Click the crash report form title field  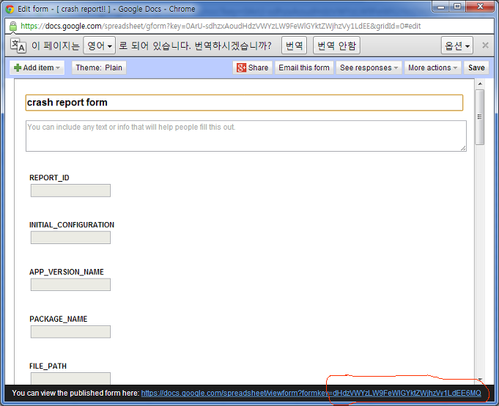244,103
